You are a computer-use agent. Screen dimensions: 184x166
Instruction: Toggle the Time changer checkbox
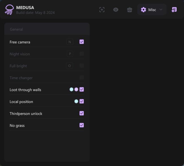pyautogui.click(x=82, y=78)
